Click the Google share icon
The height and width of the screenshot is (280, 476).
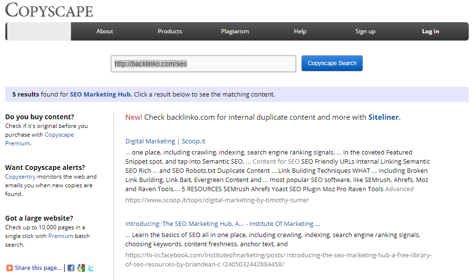click(x=81, y=268)
